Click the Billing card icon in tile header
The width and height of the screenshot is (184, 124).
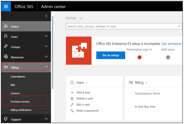point(131,82)
